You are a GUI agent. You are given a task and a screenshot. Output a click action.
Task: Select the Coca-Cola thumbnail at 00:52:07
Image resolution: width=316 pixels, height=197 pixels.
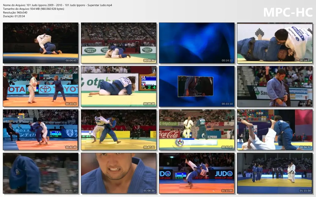(x=197, y=130)
